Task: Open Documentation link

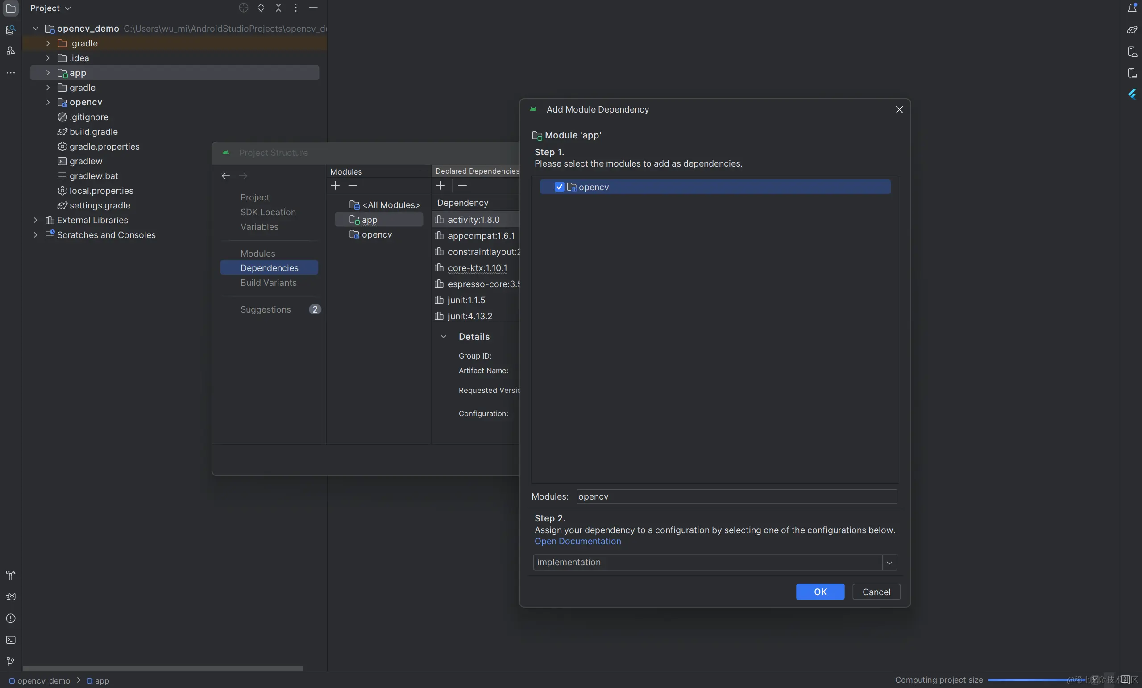Action: 577,542
